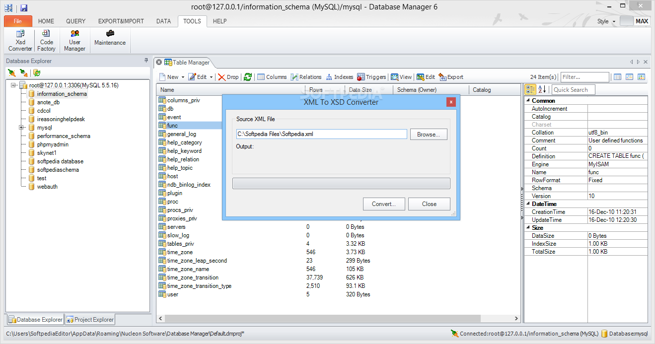Pin the Database Explorer panel

[146, 61]
